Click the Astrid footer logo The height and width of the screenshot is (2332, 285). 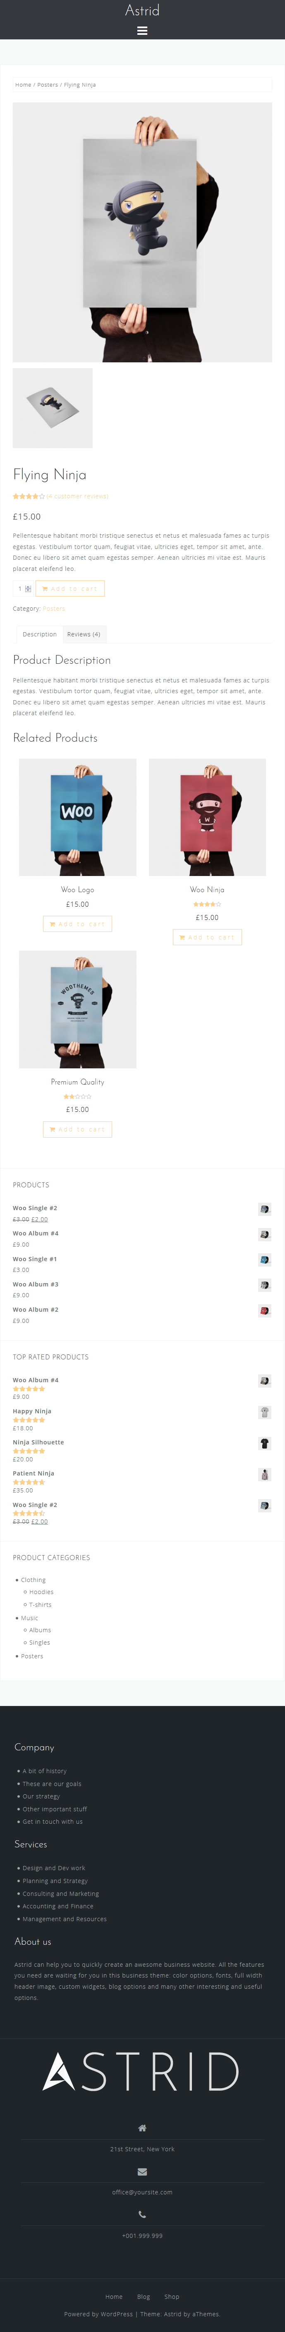(x=142, y=2071)
